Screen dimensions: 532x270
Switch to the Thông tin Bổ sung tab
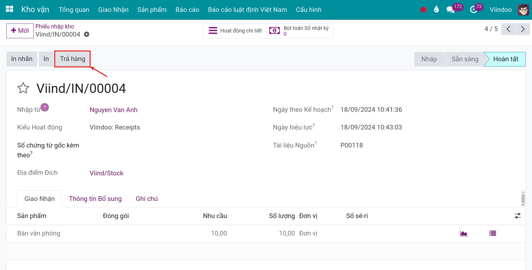pos(95,199)
